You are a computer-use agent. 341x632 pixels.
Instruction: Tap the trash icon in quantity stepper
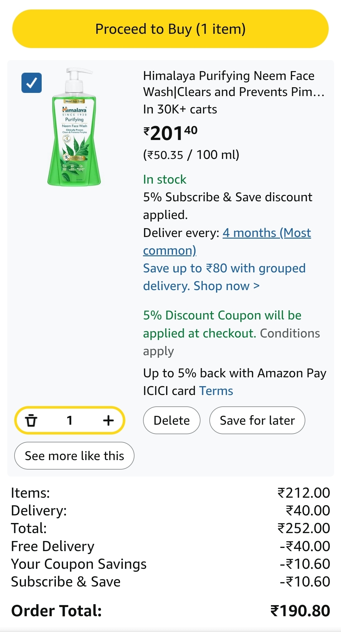(x=31, y=421)
